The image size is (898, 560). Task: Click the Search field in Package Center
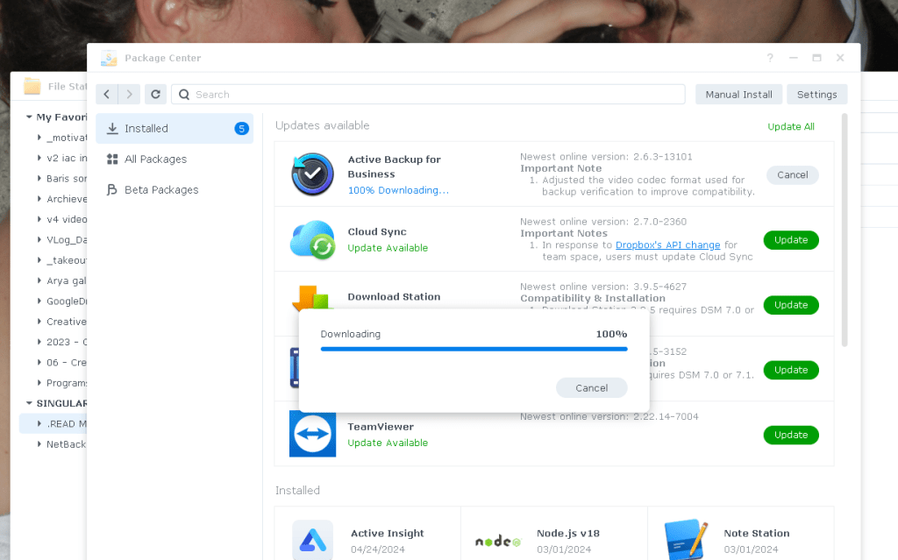click(x=428, y=95)
